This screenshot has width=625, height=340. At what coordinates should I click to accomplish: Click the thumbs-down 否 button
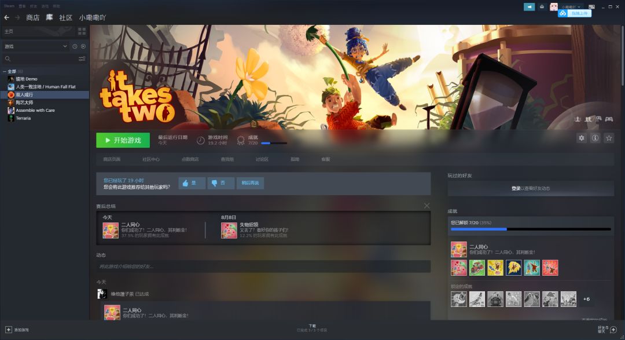[x=221, y=183]
